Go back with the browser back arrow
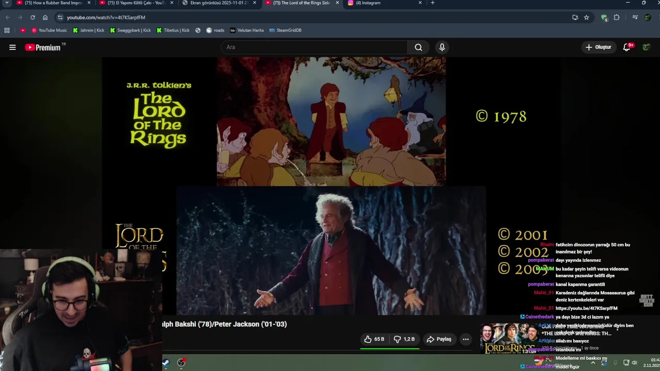This screenshot has height=371, width=660. click(x=8, y=17)
